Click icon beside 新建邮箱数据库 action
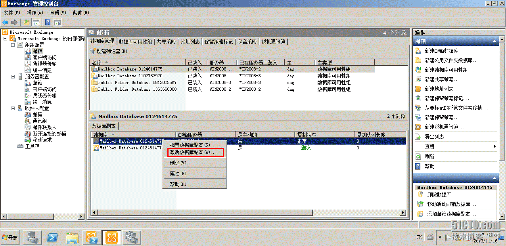506x246 pixels. pos(418,51)
